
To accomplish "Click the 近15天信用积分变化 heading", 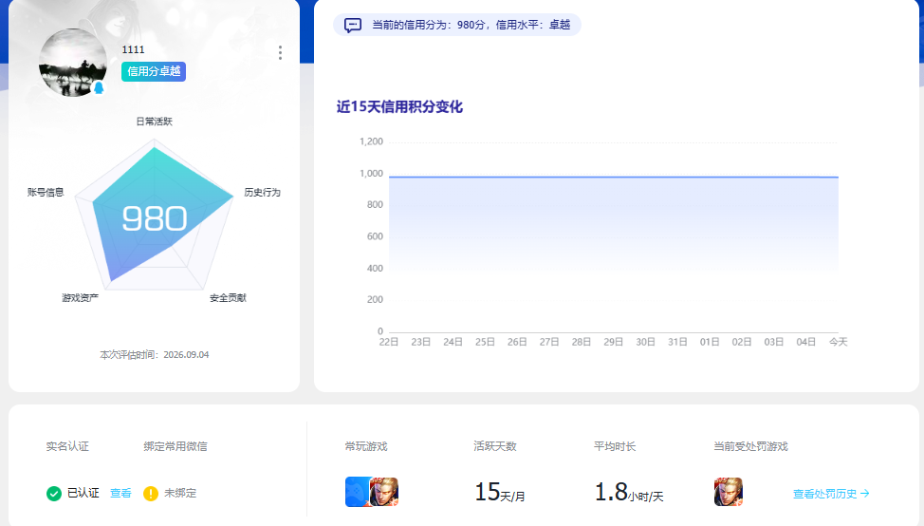I will (399, 106).
